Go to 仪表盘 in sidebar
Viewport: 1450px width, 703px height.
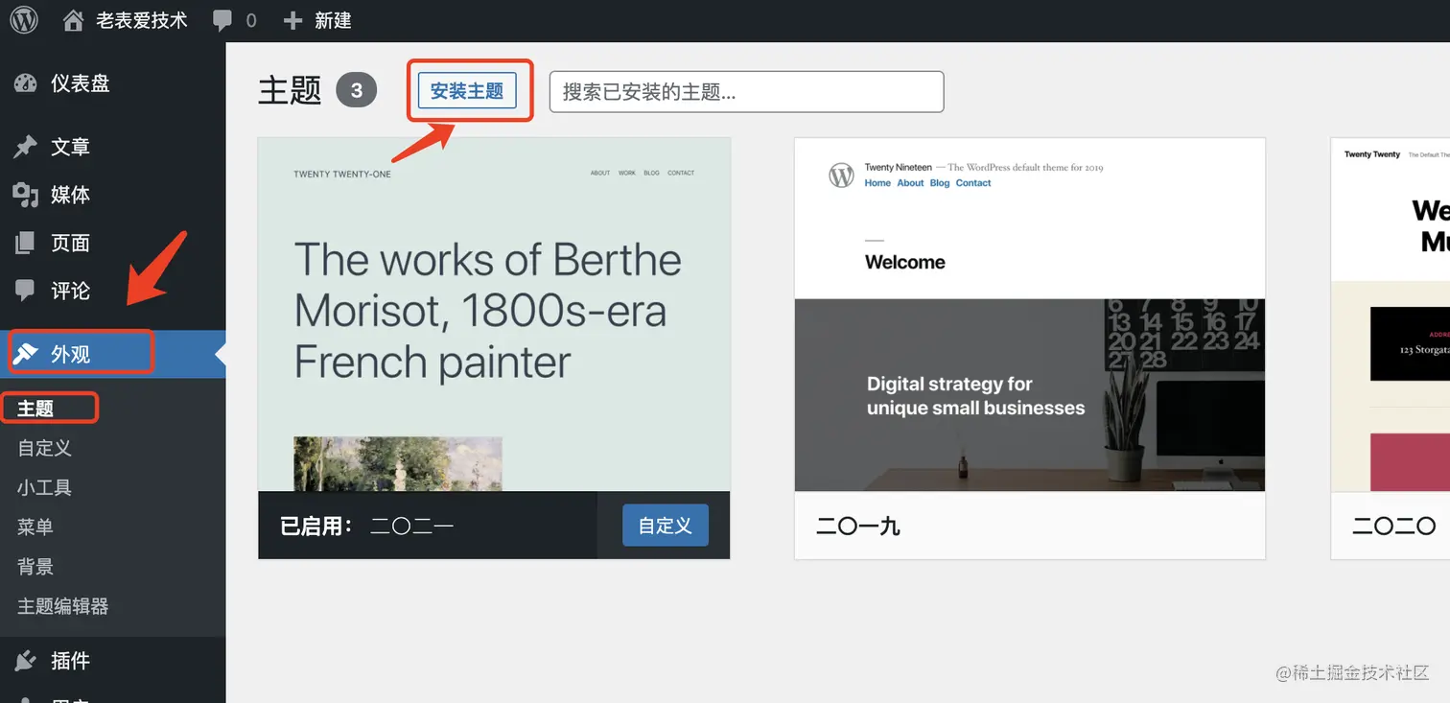click(81, 83)
